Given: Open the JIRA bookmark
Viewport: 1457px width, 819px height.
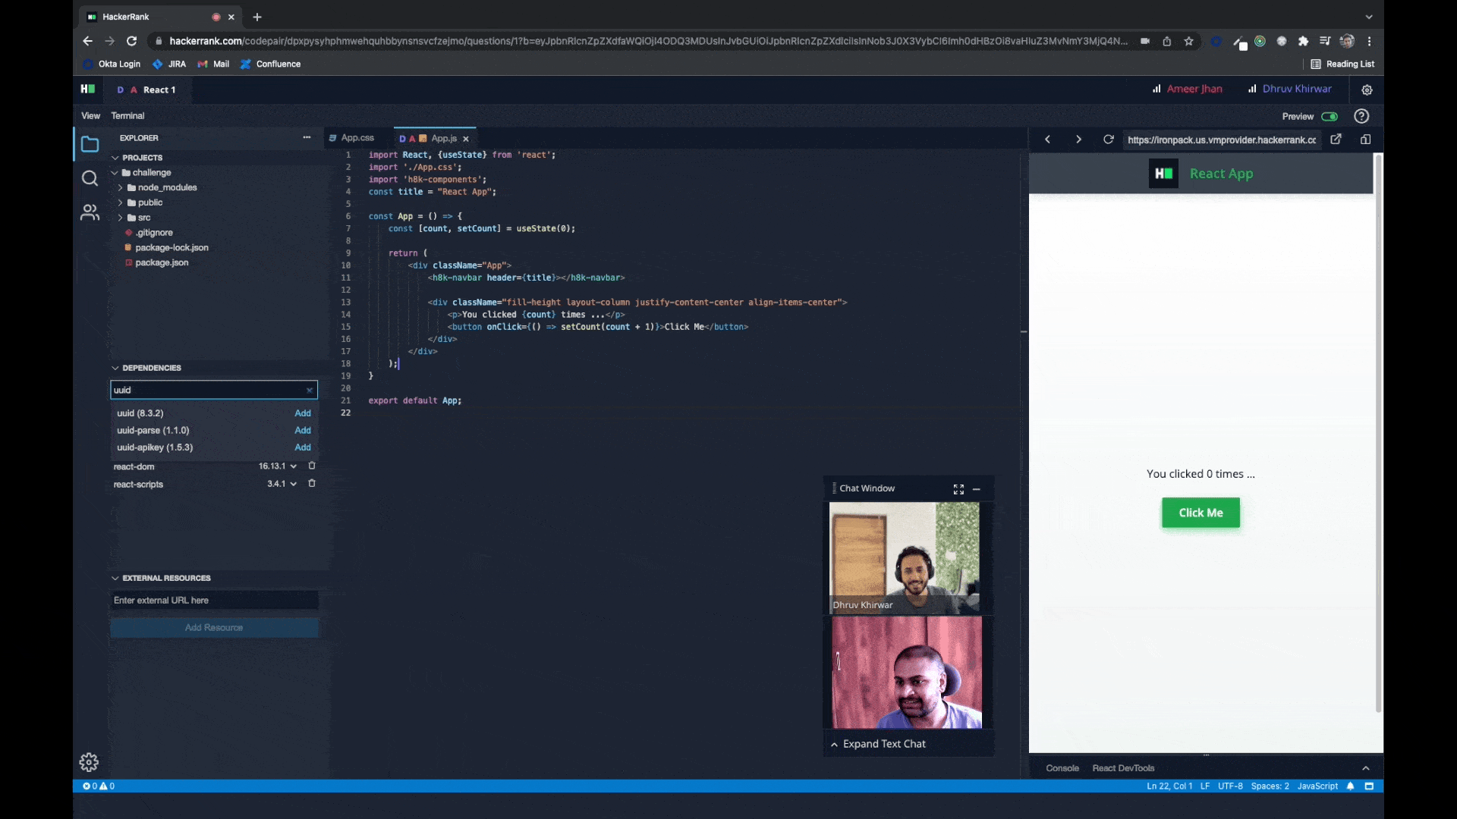Looking at the screenshot, I should [169, 64].
